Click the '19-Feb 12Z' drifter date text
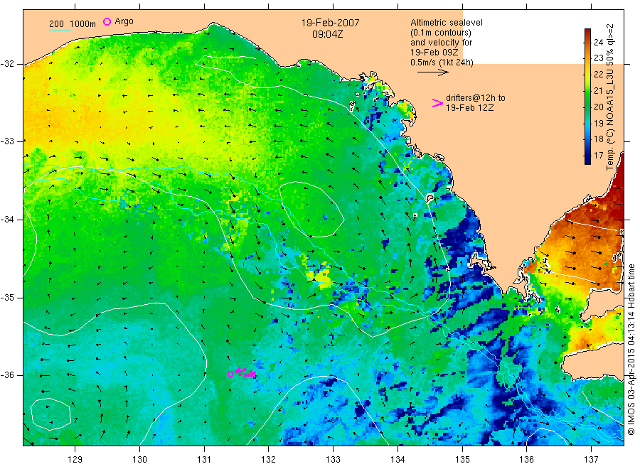 tap(469, 108)
